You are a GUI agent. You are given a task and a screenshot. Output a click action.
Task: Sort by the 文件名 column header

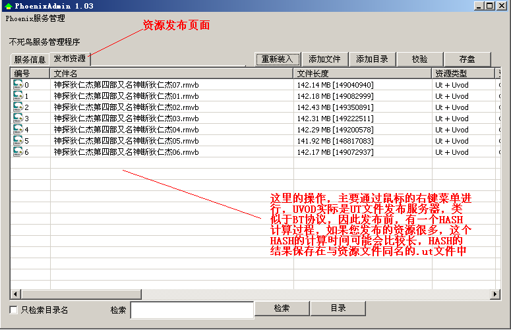[171, 74]
